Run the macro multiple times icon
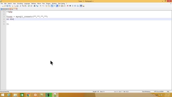The height and width of the screenshot is (97, 172). pyautogui.click(x=75, y=6)
